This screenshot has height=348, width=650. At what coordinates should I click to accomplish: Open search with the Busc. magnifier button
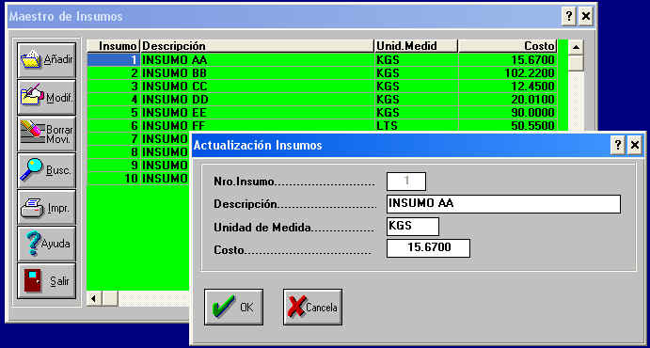[x=46, y=170]
